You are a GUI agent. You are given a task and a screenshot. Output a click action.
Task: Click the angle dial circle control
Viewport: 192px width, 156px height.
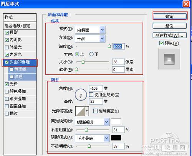(x=81, y=95)
